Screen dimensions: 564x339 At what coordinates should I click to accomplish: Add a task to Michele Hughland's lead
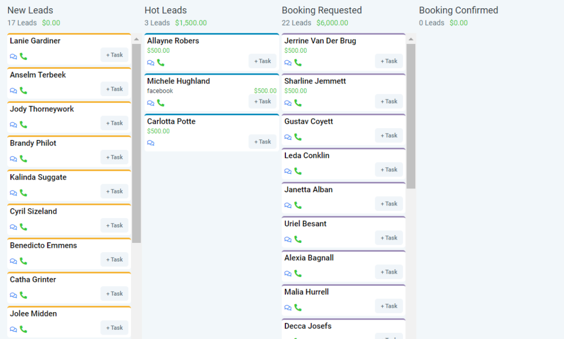coord(263,101)
